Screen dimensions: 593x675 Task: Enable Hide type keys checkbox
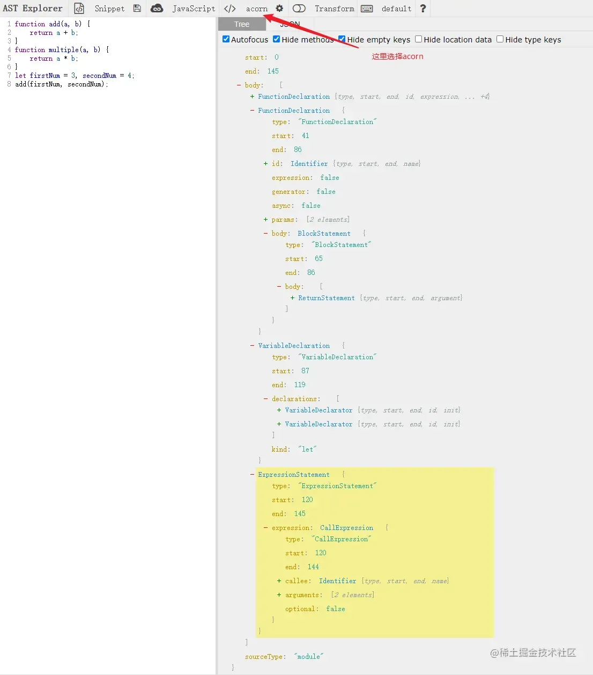click(500, 39)
